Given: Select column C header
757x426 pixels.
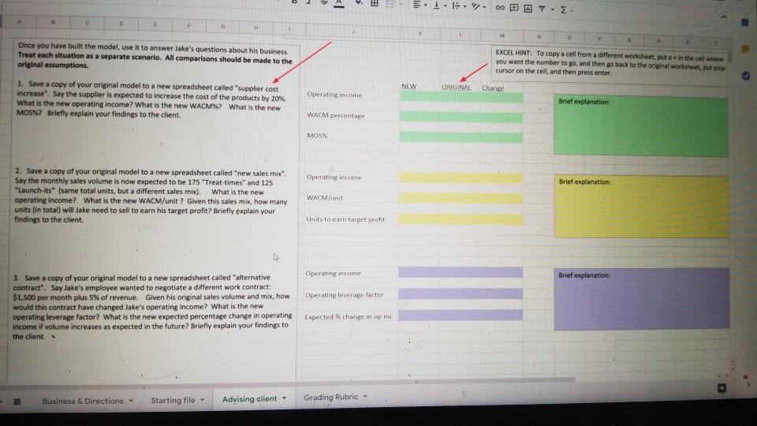Looking at the screenshot, I should point(88,23).
